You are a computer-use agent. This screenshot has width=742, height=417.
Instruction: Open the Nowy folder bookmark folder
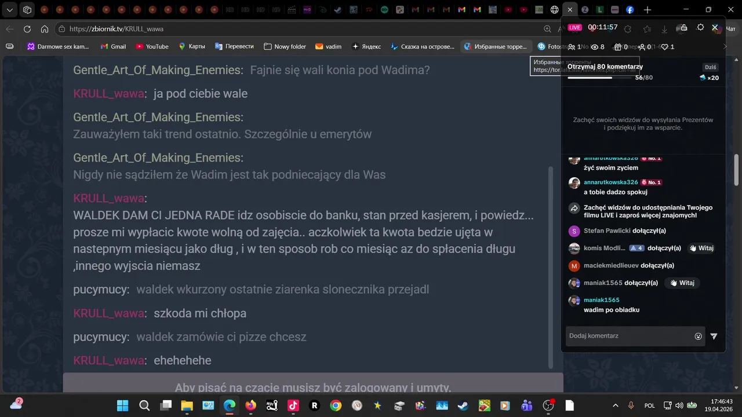click(x=285, y=46)
